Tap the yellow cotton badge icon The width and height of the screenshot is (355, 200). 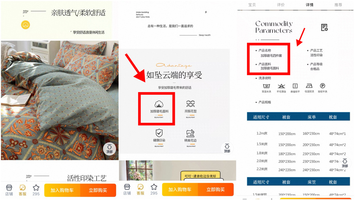tap(26, 25)
